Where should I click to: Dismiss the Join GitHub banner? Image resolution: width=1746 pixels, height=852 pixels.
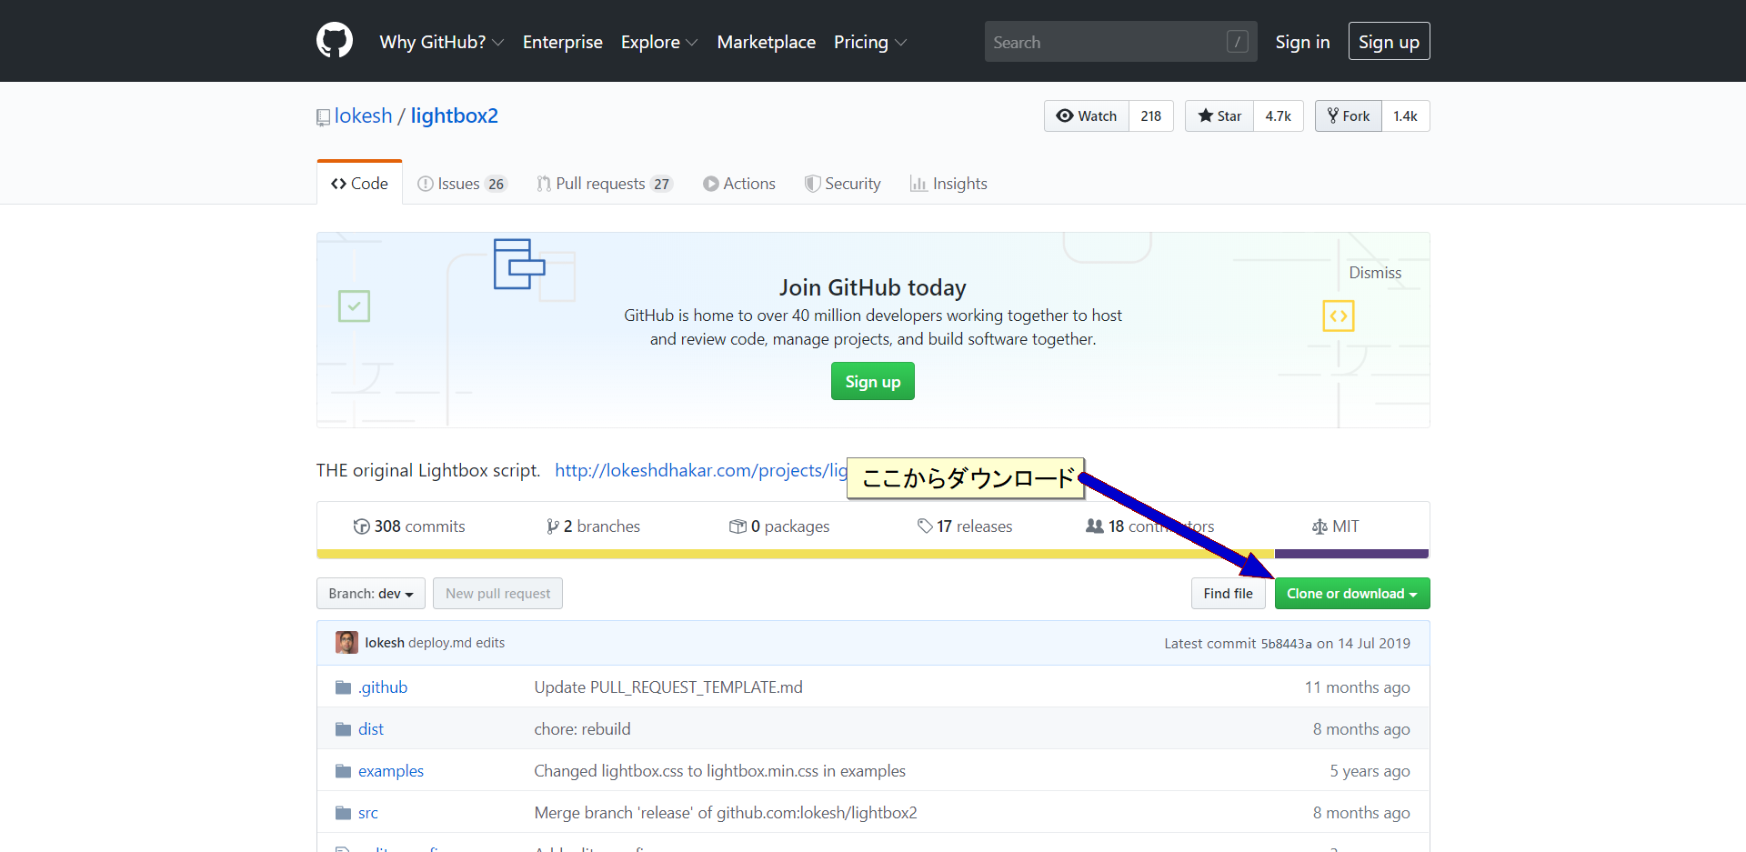click(1375, 273)
